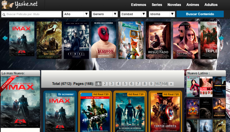The image size is (230, 132).
Task: Open the Series menu
Action: coord(157,5)
